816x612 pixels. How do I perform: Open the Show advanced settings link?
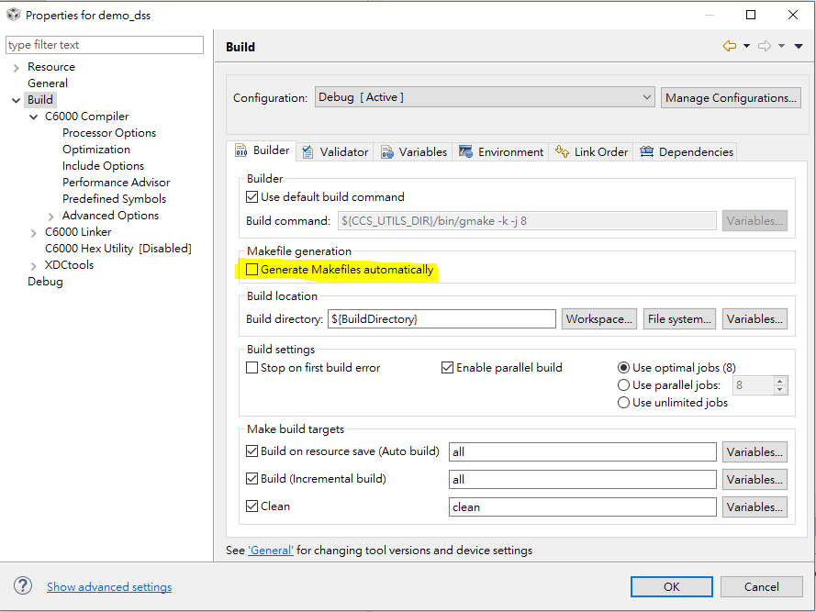[x=109, y=587]
